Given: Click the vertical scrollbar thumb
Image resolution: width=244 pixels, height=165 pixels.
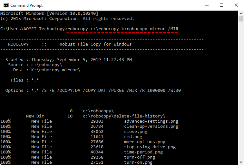Looking at the screenshot, I should (x=241, y=19).
